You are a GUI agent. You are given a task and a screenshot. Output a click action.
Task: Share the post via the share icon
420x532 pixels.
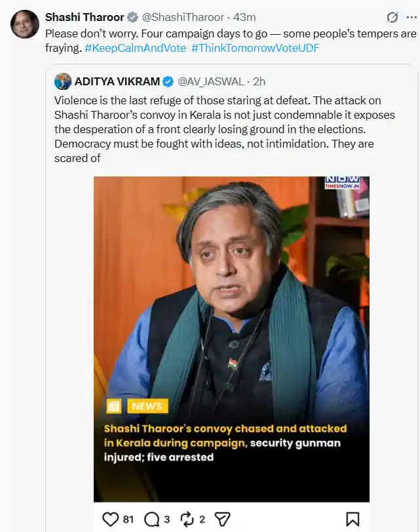[223, 519]
